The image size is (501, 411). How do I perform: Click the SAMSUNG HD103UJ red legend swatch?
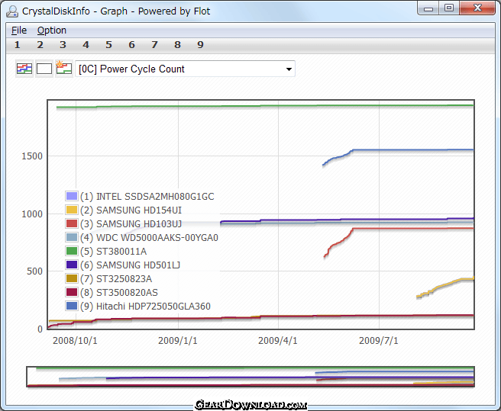pyautogui.click(x=72, y=223)
